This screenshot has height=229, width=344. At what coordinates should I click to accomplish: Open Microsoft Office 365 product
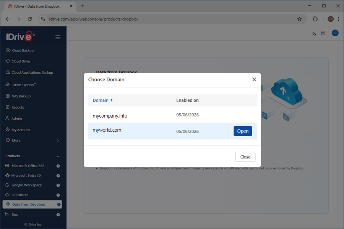coord(28,166)
